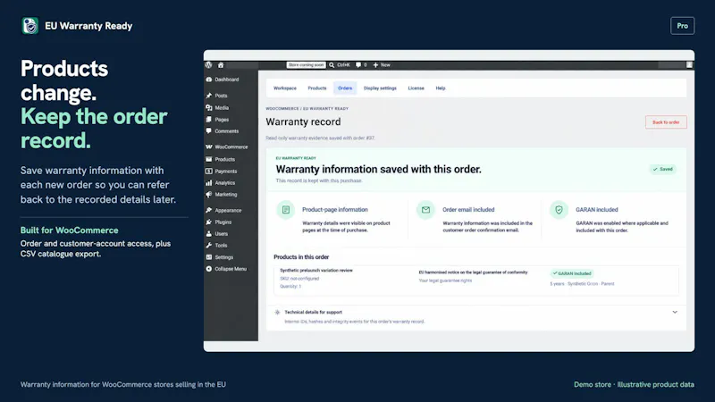Click 'Synthetic prelaunch variation review' product name
This screenshot has width=715, height=402.
(x=316, y=271)
